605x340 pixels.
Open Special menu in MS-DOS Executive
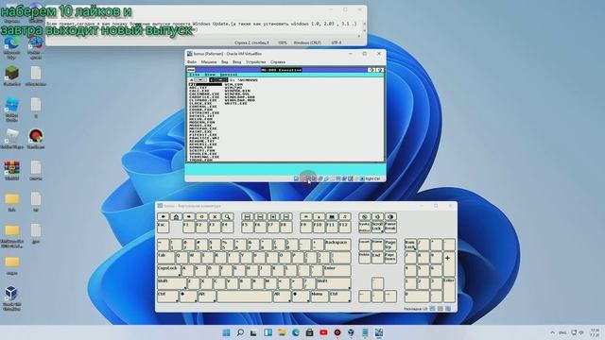tap(229, 75)
